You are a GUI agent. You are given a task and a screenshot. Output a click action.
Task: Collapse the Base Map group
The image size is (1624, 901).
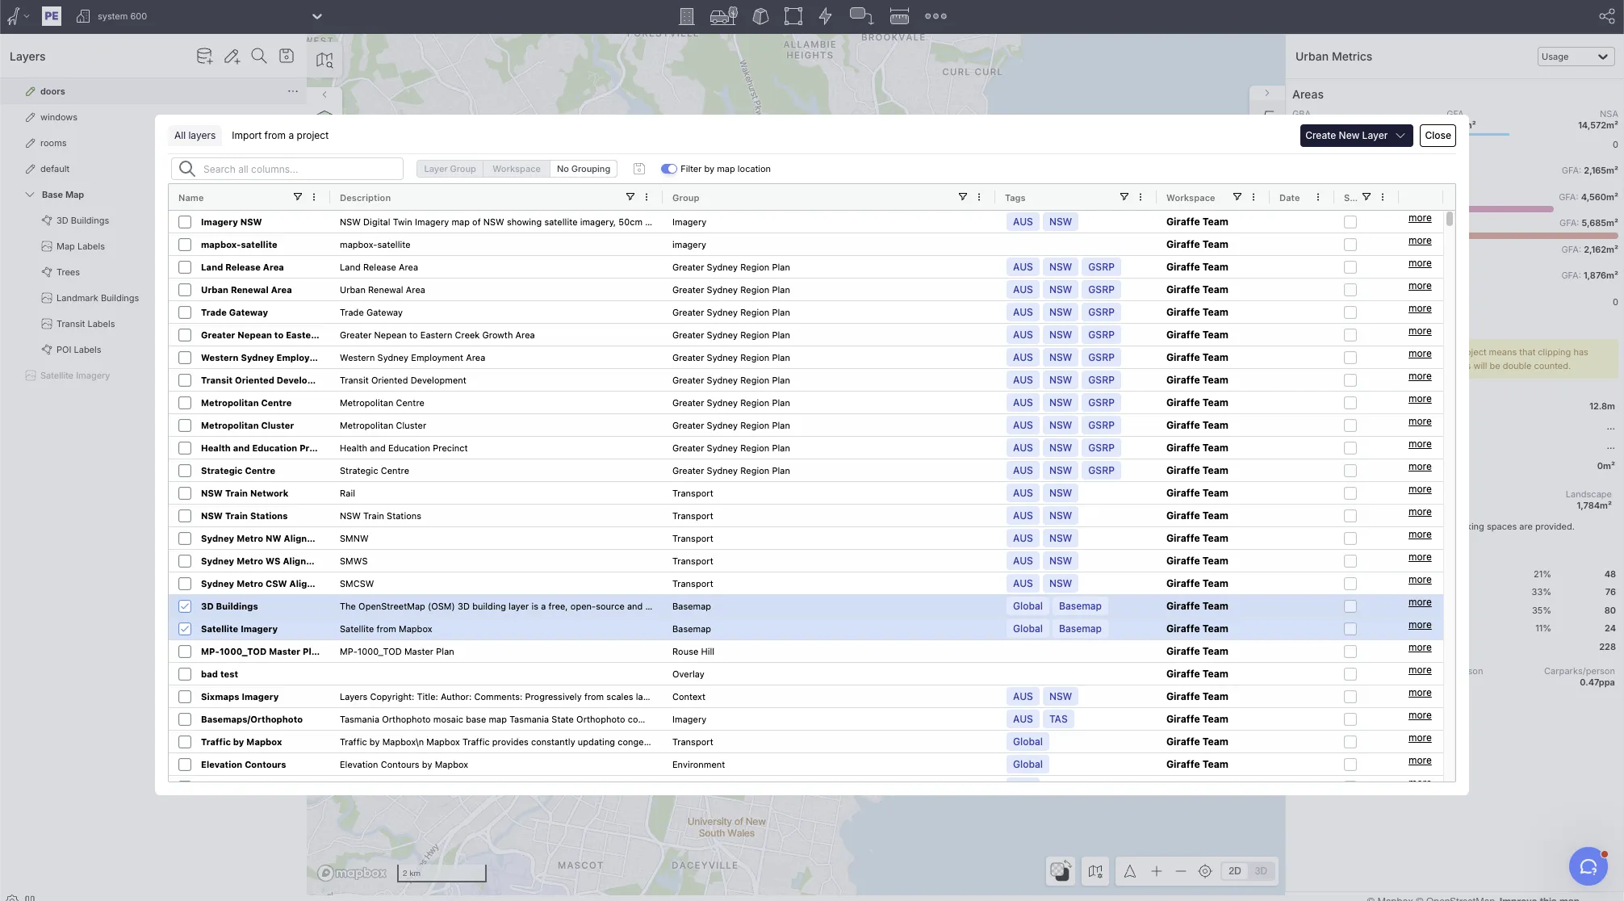click(x=30, y=194)
